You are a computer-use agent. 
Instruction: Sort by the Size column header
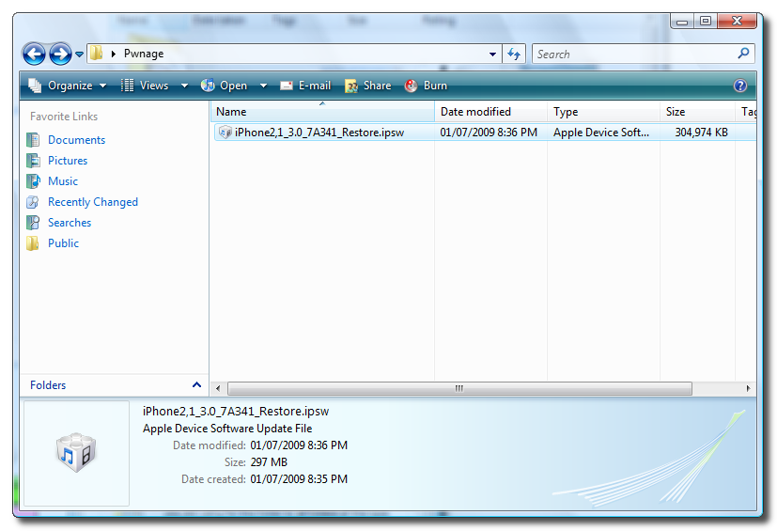point(698,112)
